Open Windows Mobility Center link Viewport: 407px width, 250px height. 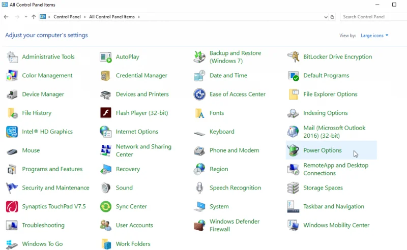point(336,226)
